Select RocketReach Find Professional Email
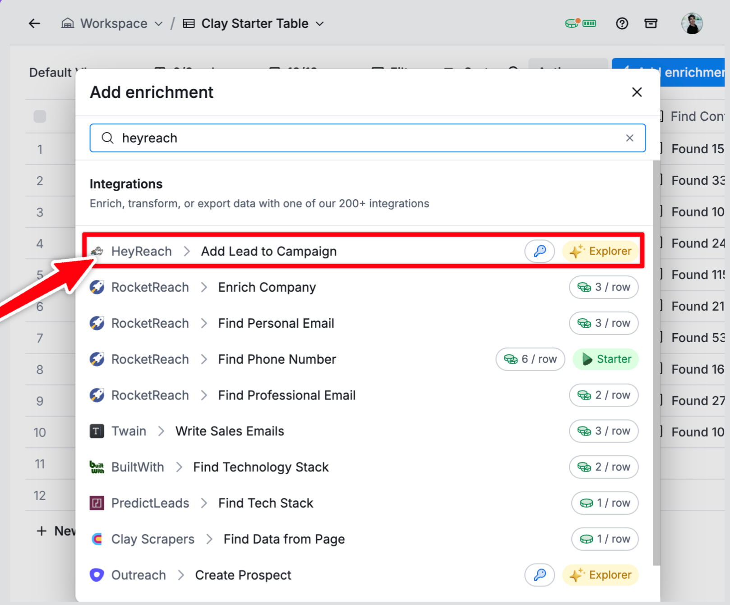The width and height of the screenshot is (730, 605). (364, 395)
